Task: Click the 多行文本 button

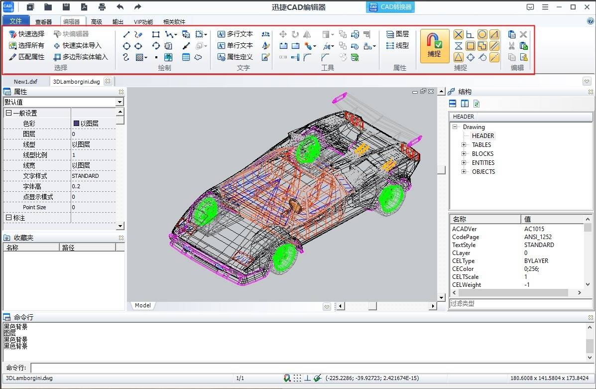Action: pyautogui.click(x=236, y=34)
